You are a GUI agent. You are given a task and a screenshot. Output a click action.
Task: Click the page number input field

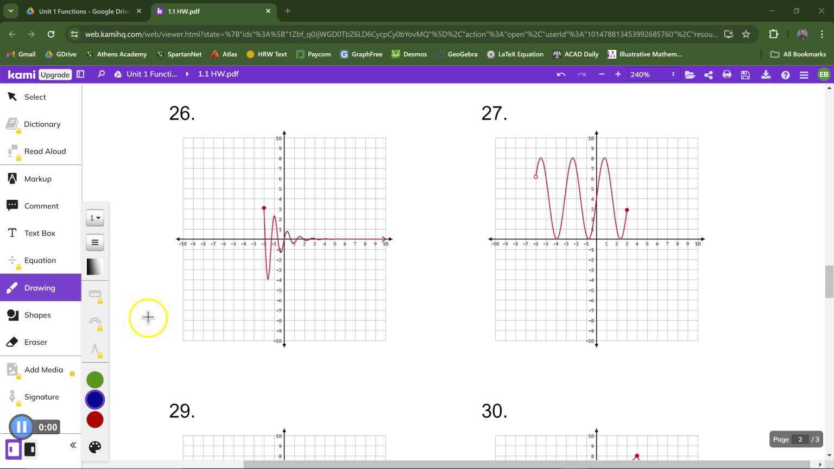(800, 439)
